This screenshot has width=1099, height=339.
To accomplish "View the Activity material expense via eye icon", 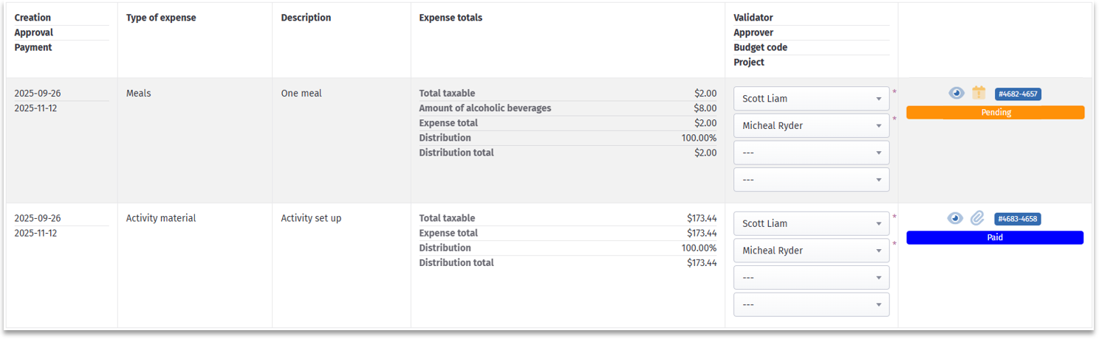I will pos(956,218).
